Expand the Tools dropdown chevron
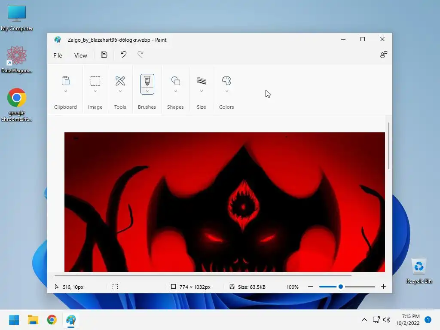Screen dimensions: 440x330 pos(120,91)
